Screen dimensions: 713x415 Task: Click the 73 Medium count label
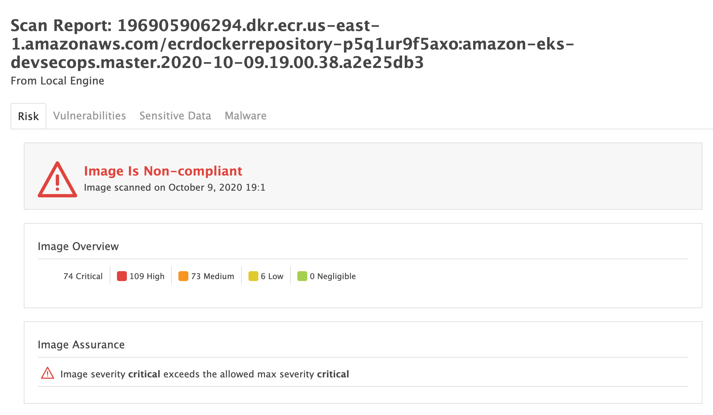point(213,276)
